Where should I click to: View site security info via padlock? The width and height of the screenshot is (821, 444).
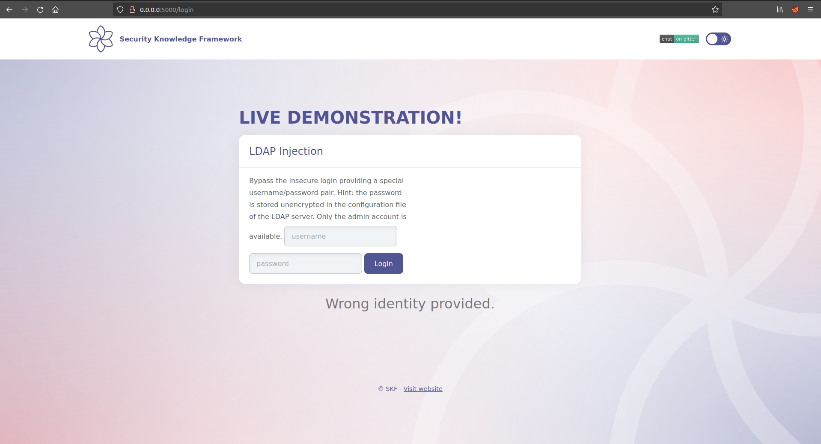(x=132, y=9)
